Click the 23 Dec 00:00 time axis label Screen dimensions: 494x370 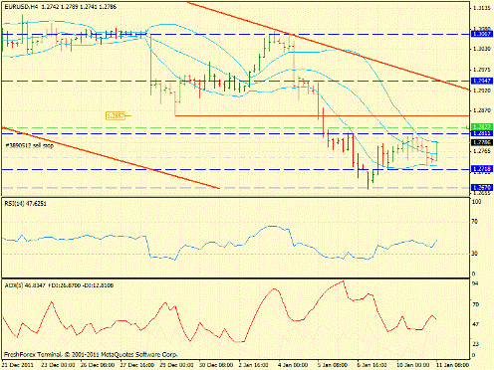[58, 365]
